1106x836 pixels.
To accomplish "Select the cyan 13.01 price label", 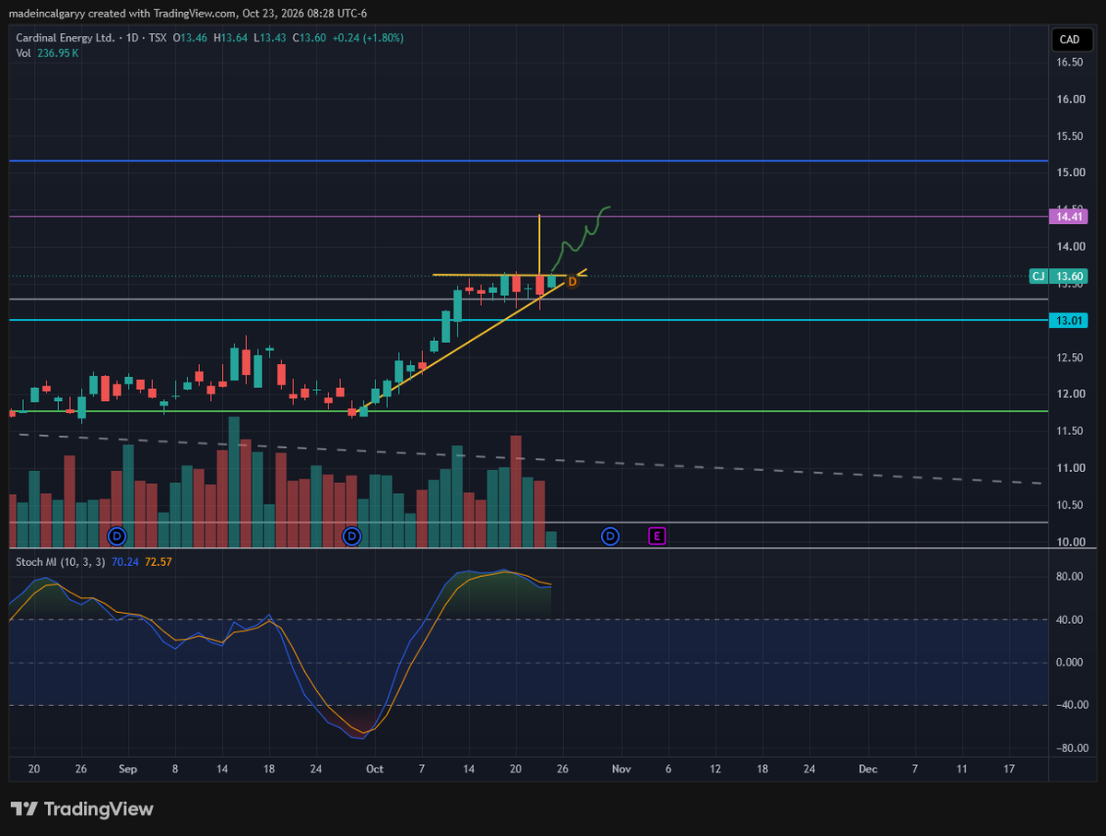I will pos(1069,320).
